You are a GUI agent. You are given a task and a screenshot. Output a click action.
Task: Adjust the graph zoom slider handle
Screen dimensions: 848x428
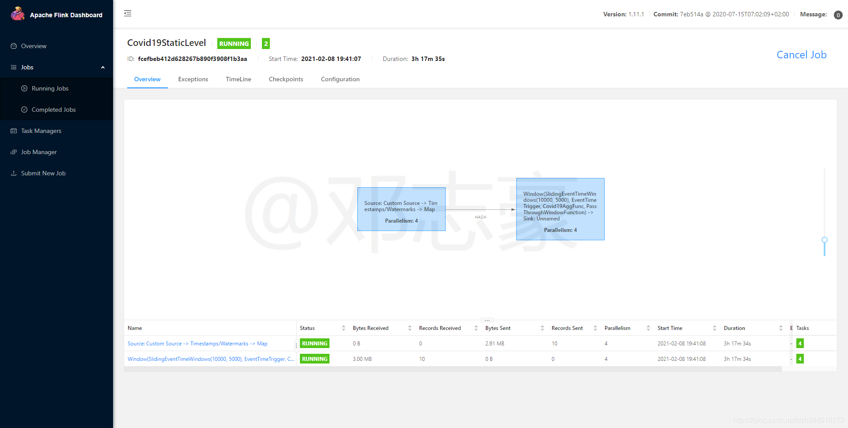(x=825, y=240)
